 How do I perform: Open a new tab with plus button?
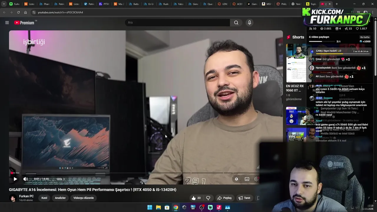[337, 4]
